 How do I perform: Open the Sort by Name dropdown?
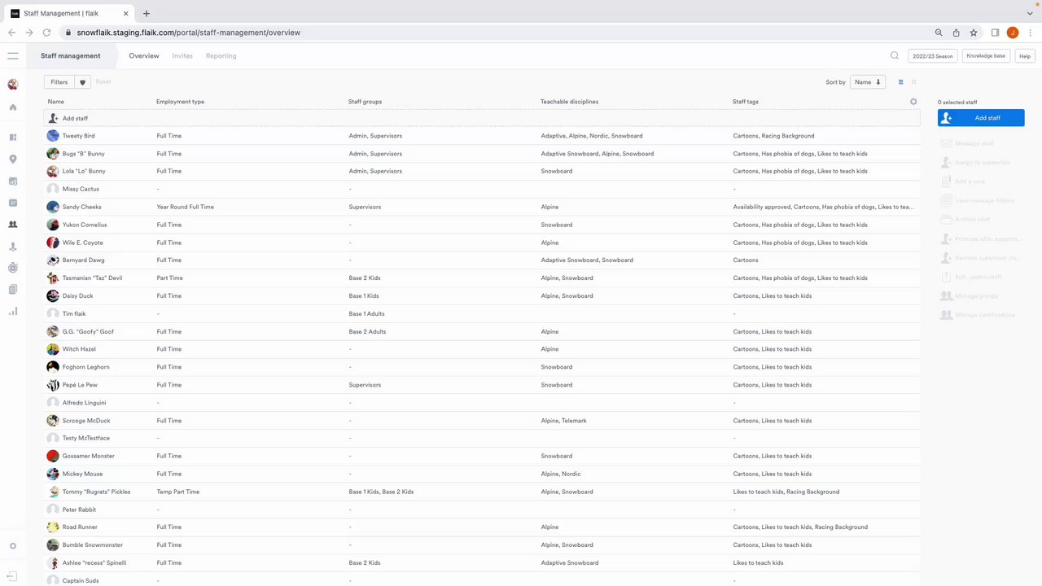867,82
